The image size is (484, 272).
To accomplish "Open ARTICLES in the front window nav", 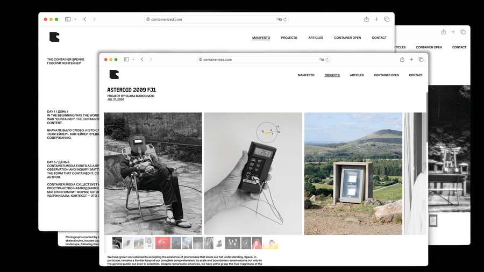I will [x=357, y=75].
